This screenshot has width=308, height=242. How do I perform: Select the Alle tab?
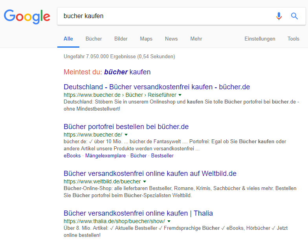[68, 39]
